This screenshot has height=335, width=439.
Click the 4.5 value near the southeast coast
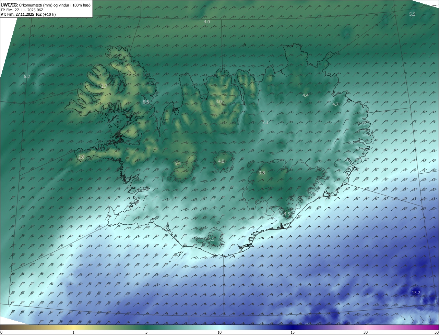287,214
